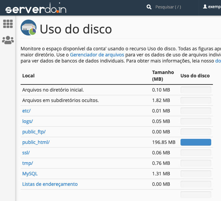Image resolution: width=221 pixels, height=201 pixels.
Task: Open the logs/ directory link
Action: click(x=27, y=121)
